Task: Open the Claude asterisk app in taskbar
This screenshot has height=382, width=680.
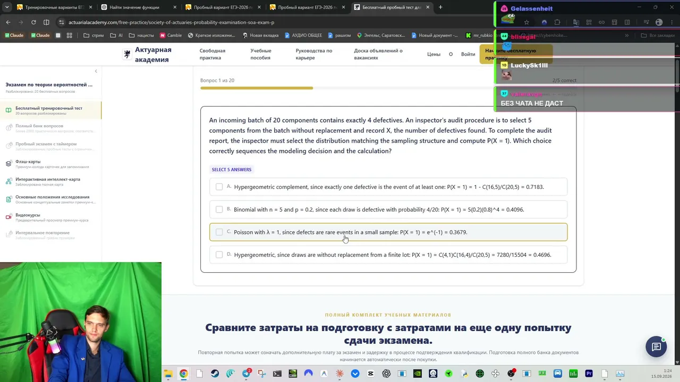Action: (339, 374)
